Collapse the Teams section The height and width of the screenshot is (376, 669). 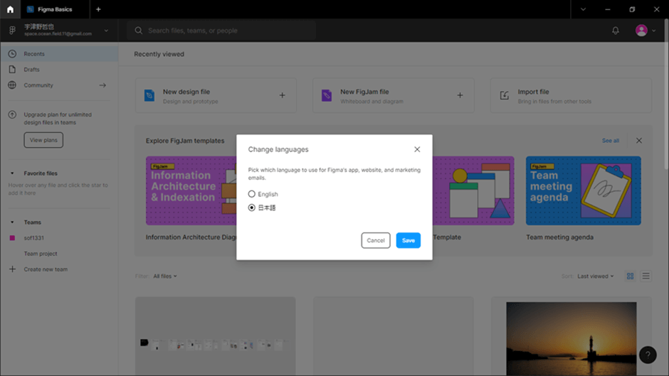[12, 222]
